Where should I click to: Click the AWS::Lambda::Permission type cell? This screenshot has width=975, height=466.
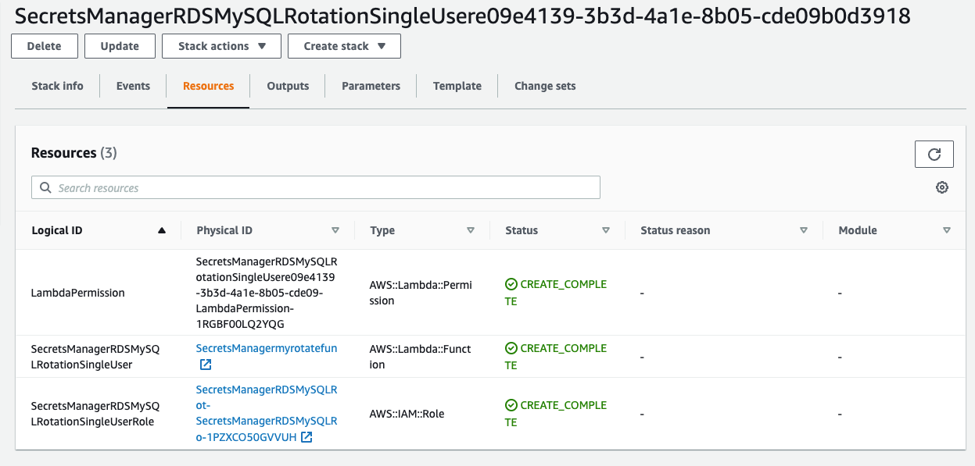[421, 293]
